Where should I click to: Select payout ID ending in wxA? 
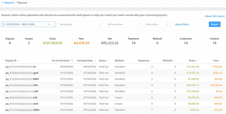click(22, 104)
